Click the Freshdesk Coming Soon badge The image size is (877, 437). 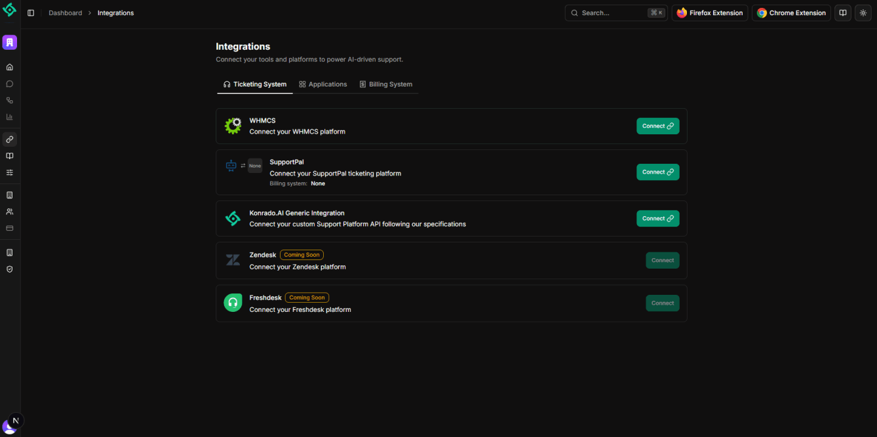307,297
